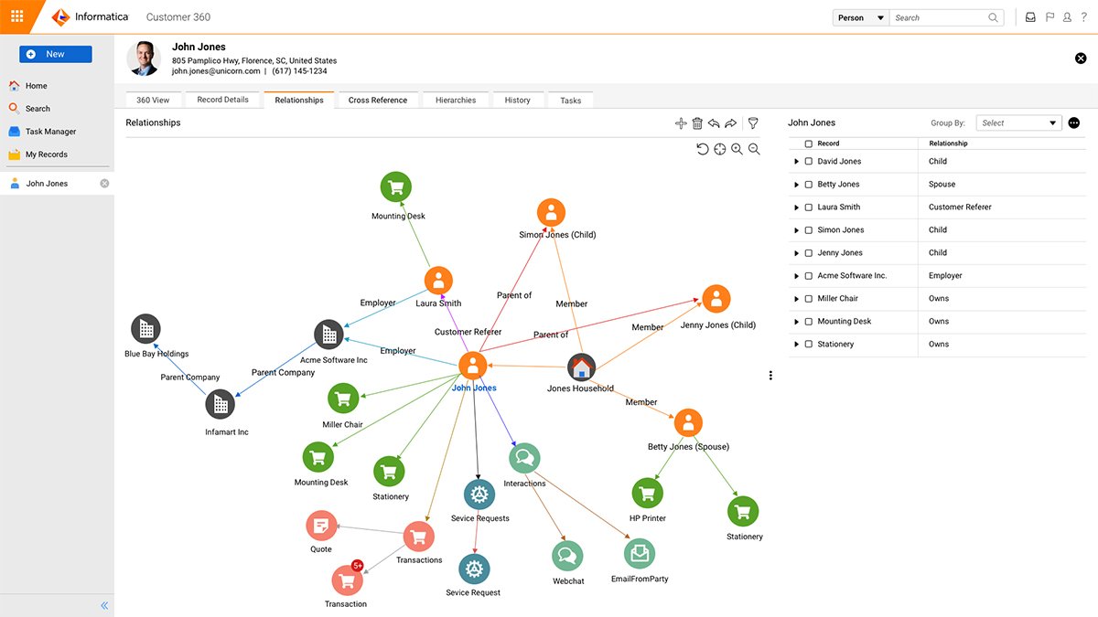Zoom out of the relationship graph
The image size is (1098, 617).
[754, 148]
